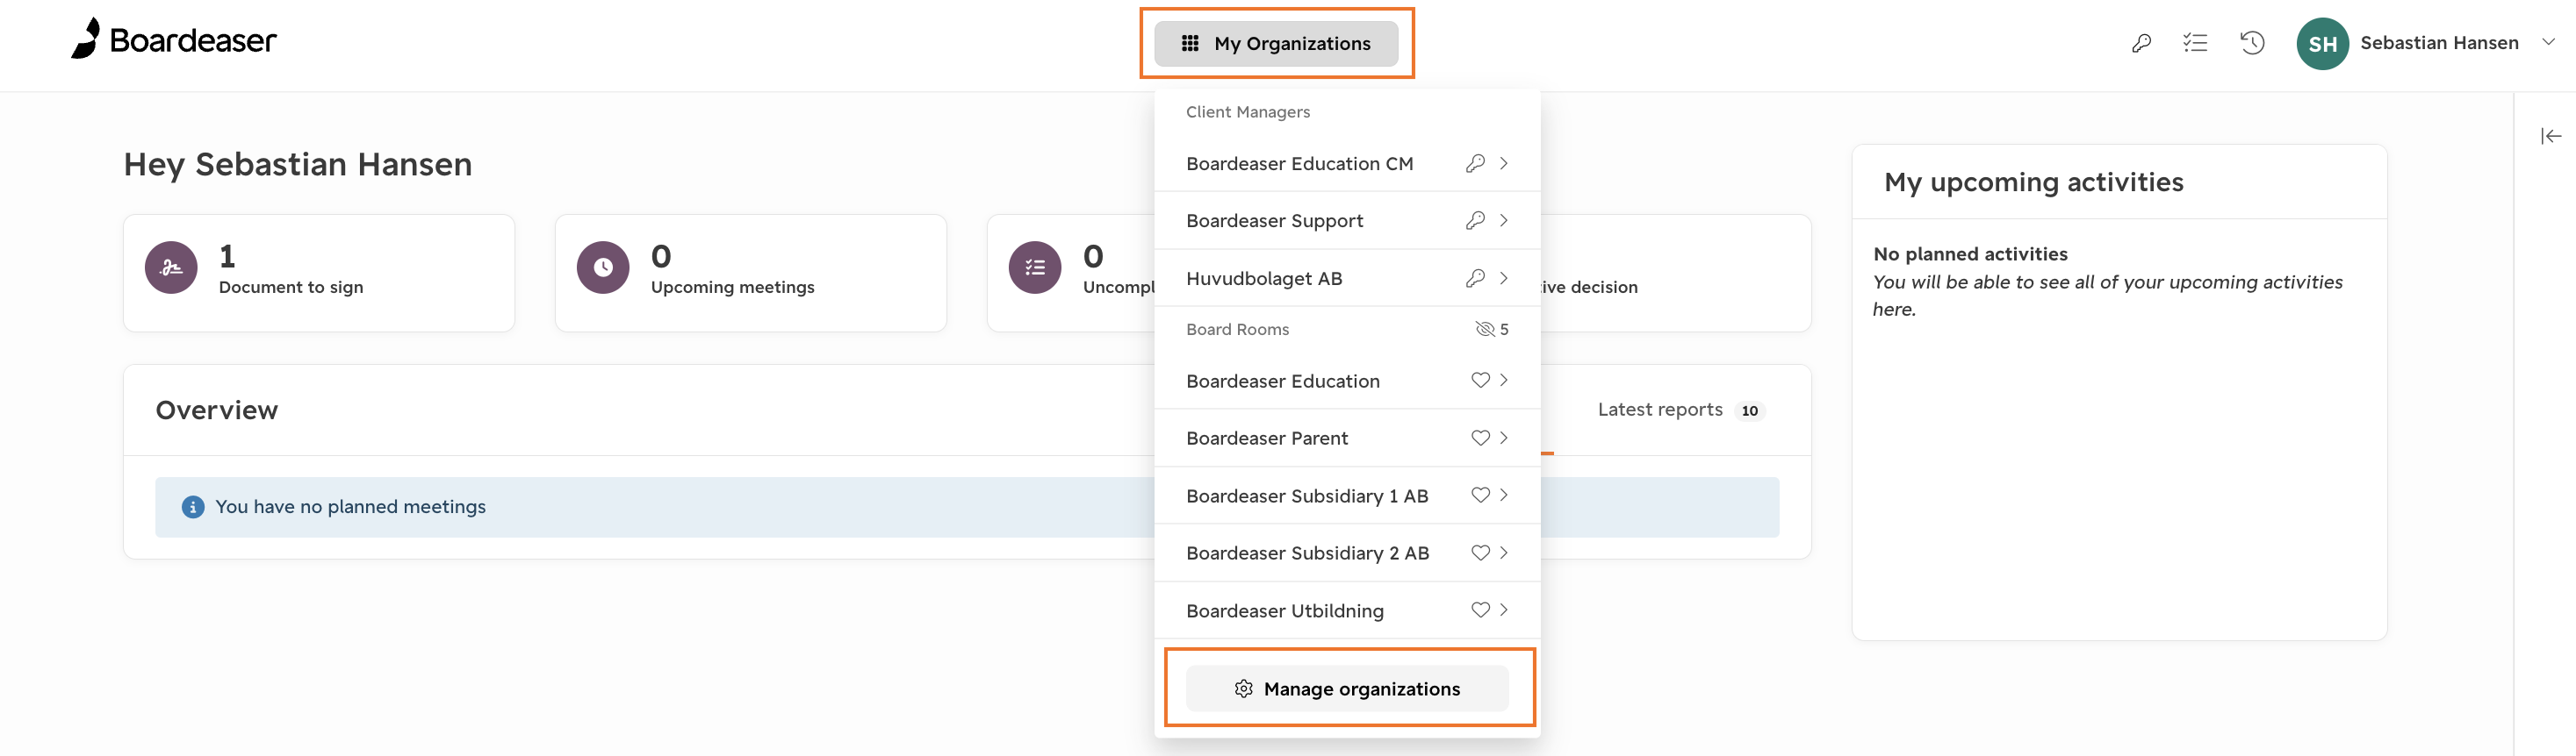Open the Upcoming meetings card
The image size is (2576, 756).
(751, 273)
